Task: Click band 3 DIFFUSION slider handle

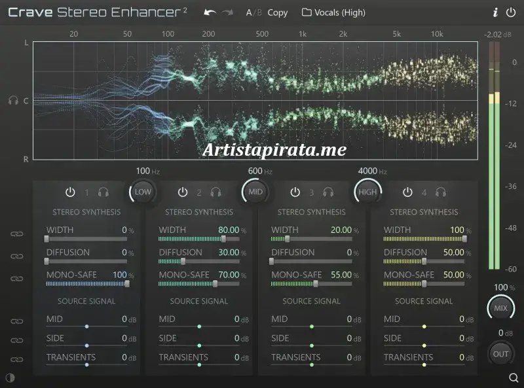Action: [272, 261]
